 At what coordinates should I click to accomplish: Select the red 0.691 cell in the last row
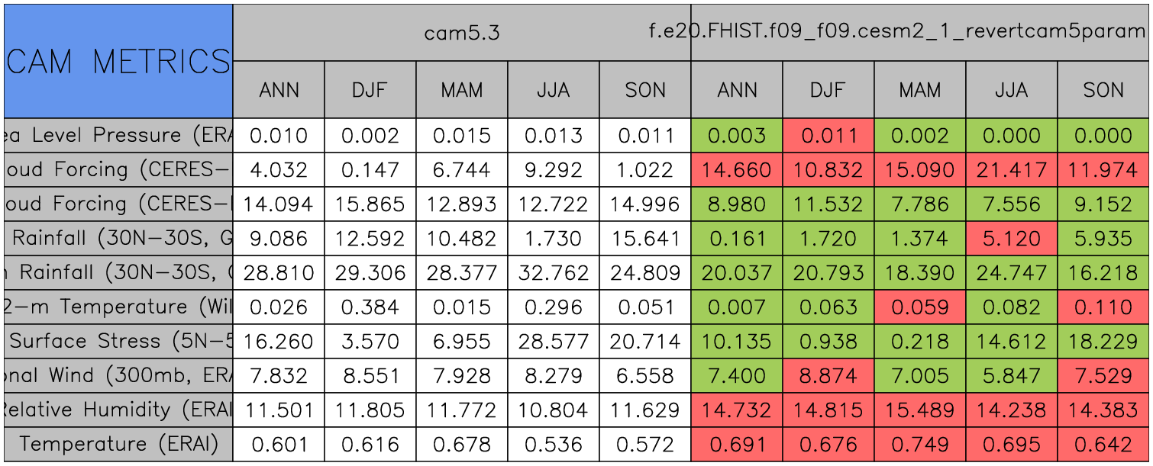pos(736,444)
